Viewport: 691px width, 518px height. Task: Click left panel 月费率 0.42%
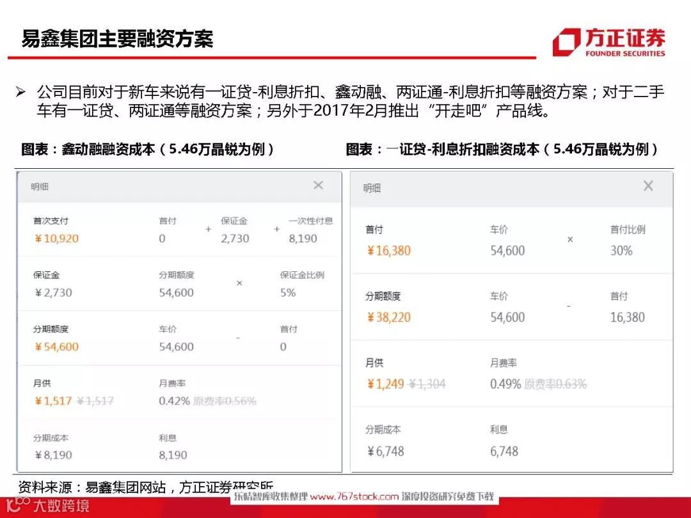(174, 401)
